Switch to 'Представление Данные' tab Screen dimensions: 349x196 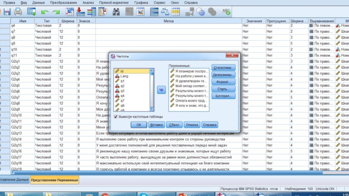(14, 179)
